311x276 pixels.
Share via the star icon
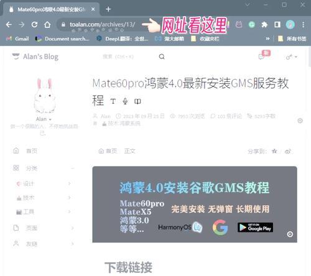tap(274, 151)
